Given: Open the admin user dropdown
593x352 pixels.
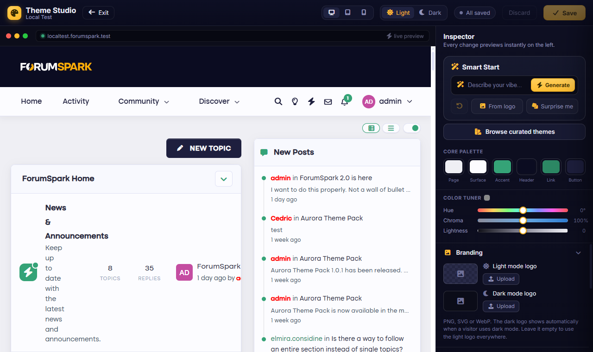Looking at the screenshot, I should (x=387, y=101).
